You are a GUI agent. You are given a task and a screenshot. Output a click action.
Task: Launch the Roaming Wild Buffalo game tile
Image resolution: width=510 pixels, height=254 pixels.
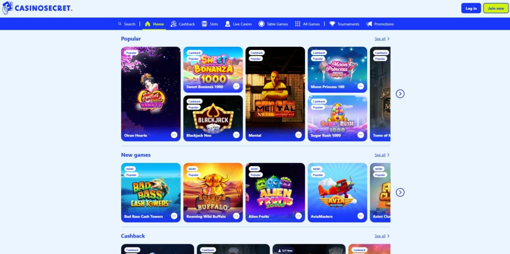tap(213, 193)
